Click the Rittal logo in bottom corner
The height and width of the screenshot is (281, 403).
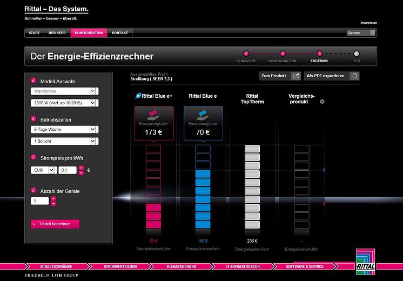[366, 262]
